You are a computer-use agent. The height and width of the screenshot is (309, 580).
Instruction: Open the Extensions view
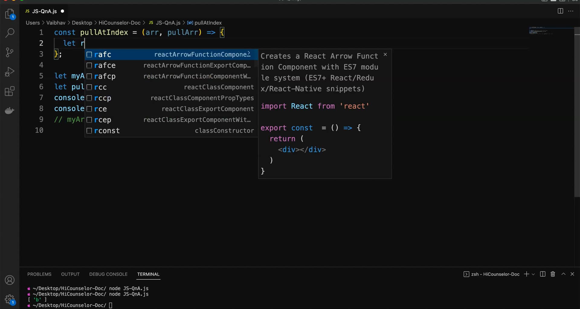pyautogui.click(x=10, y=91)
